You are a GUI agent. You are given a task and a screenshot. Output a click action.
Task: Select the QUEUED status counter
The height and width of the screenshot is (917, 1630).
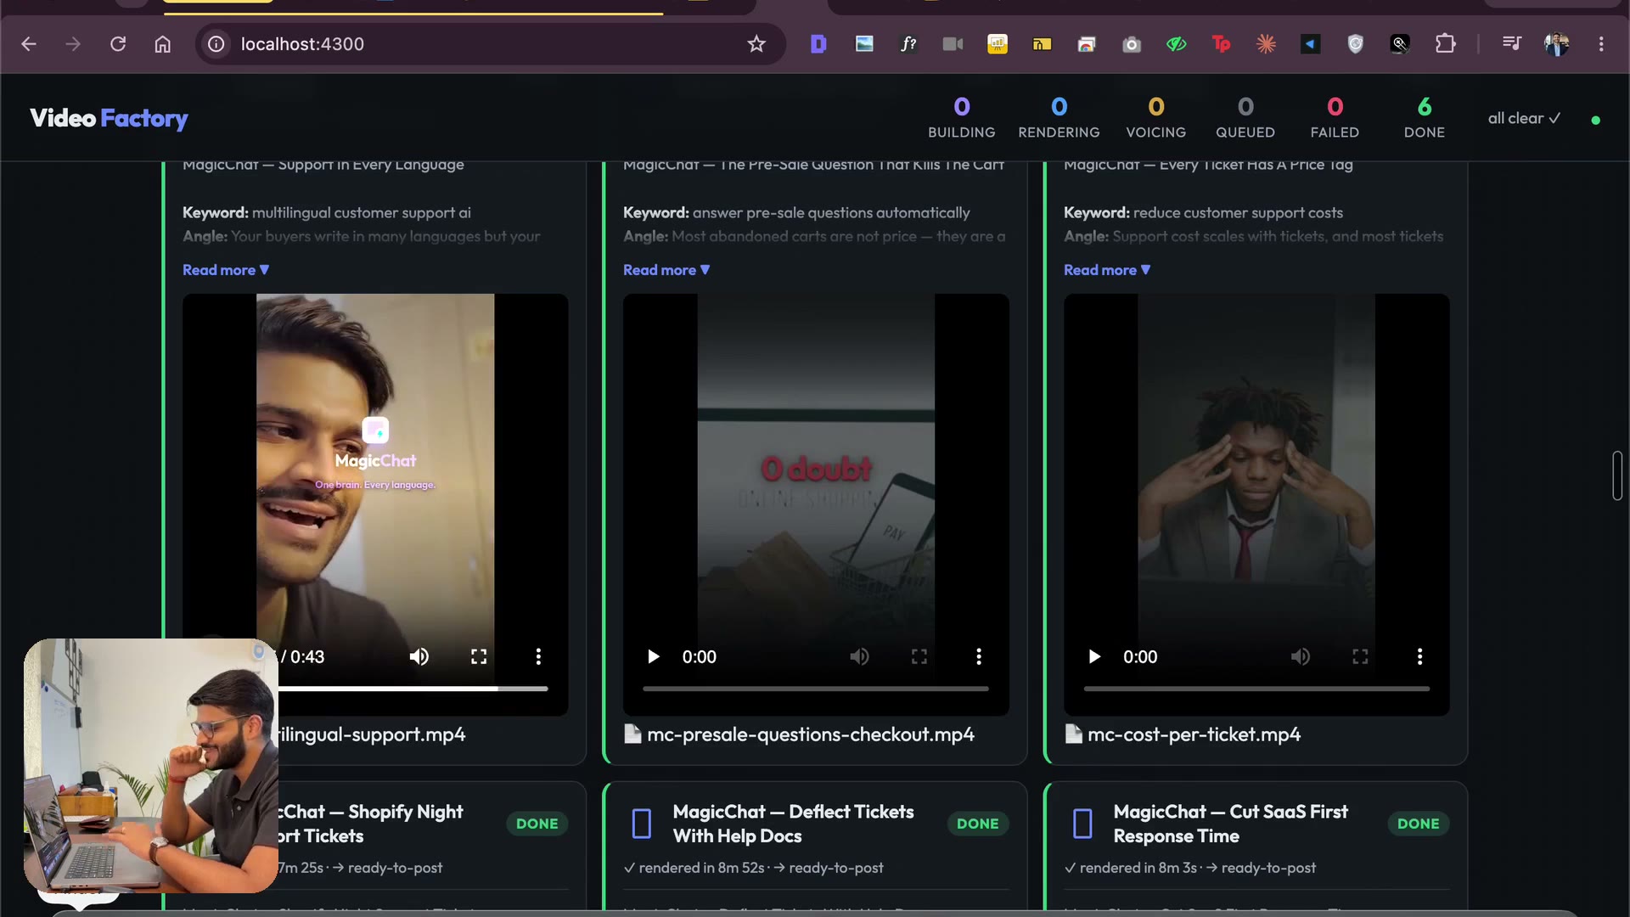pyautogui.click(x=1245, y=117)
